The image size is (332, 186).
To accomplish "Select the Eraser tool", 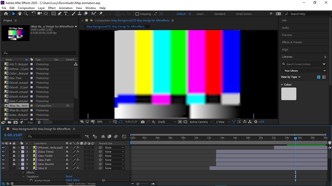I will click(x=86, y=14).
